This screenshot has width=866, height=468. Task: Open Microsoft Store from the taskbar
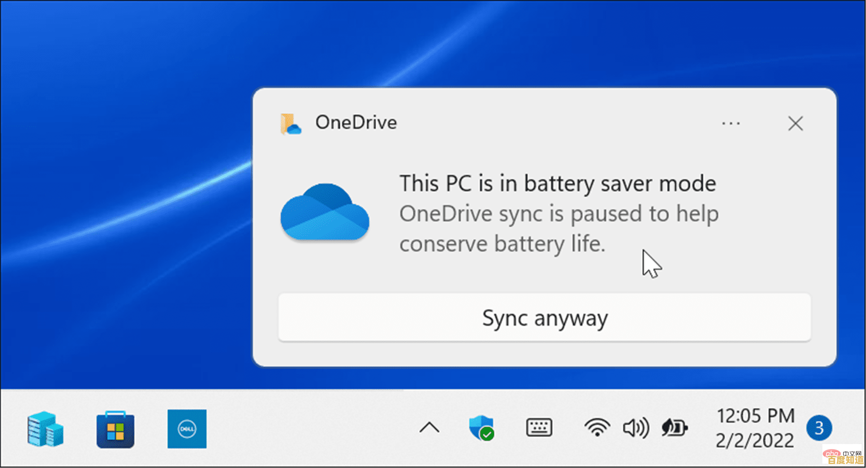(x=115, y=429)
